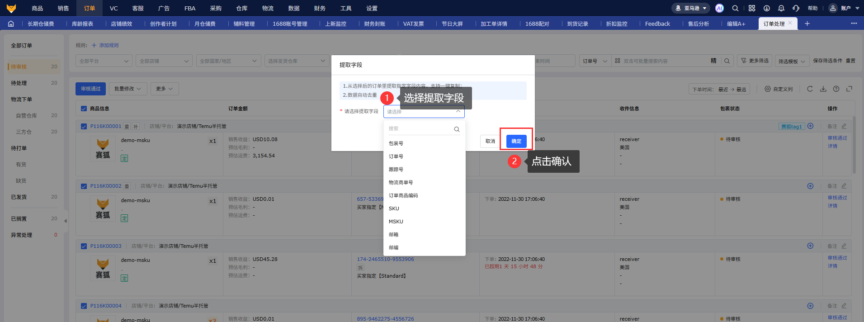Click the help question-mark icon above the table

click(x=836, y=89)
